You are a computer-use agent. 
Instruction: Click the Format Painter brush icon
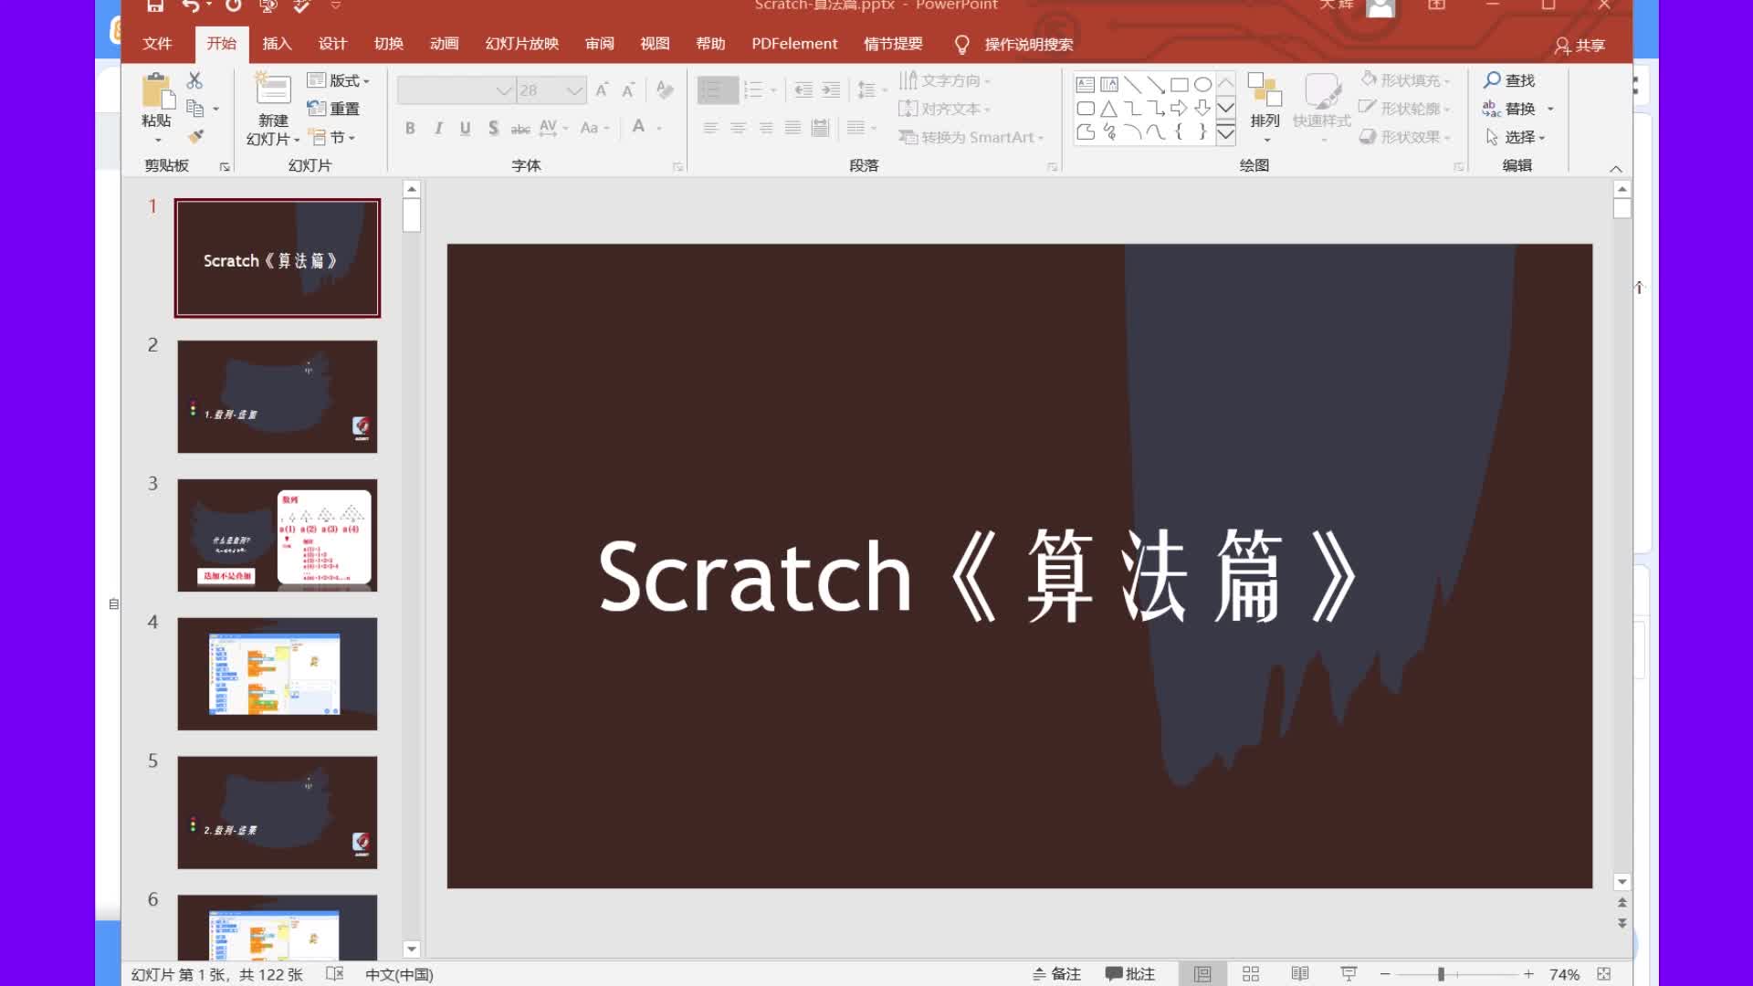click(x=195, y=137)
